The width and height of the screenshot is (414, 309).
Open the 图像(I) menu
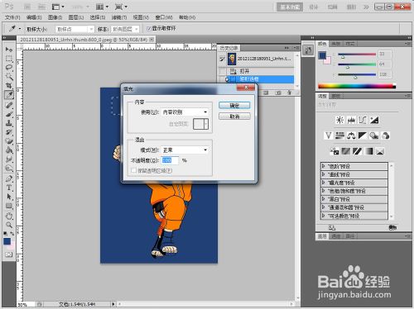click(x=55, y=17)
